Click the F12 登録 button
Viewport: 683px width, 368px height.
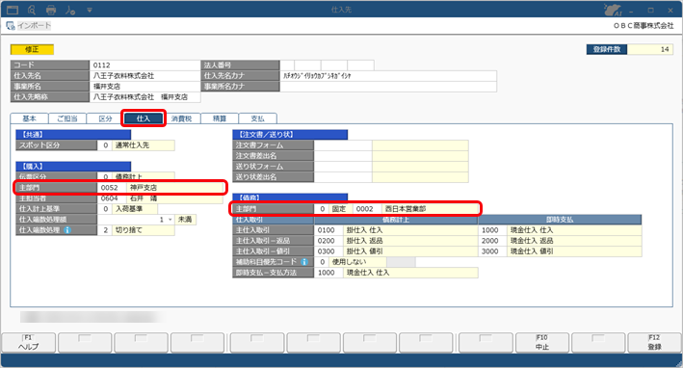[654, 342]
